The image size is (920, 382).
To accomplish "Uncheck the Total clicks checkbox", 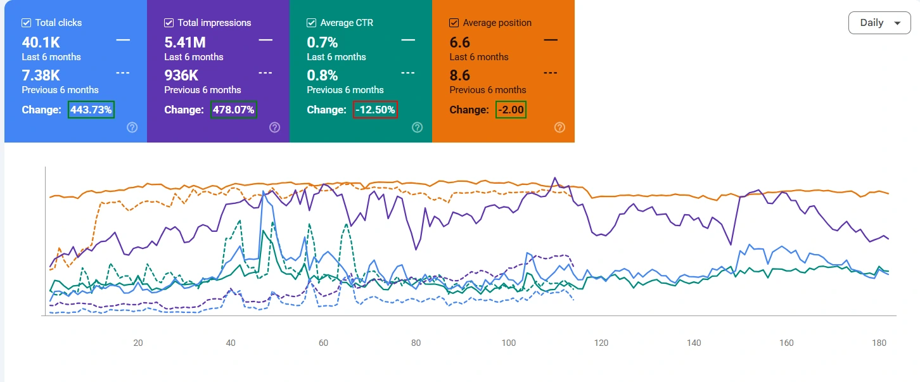I will point(26,23).
